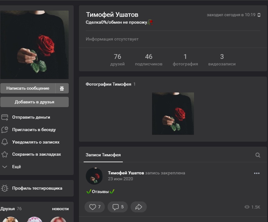Click the gift icon next to message button
Image resolution: width=268 pixels, height=222 pixels.
(62, 88)
